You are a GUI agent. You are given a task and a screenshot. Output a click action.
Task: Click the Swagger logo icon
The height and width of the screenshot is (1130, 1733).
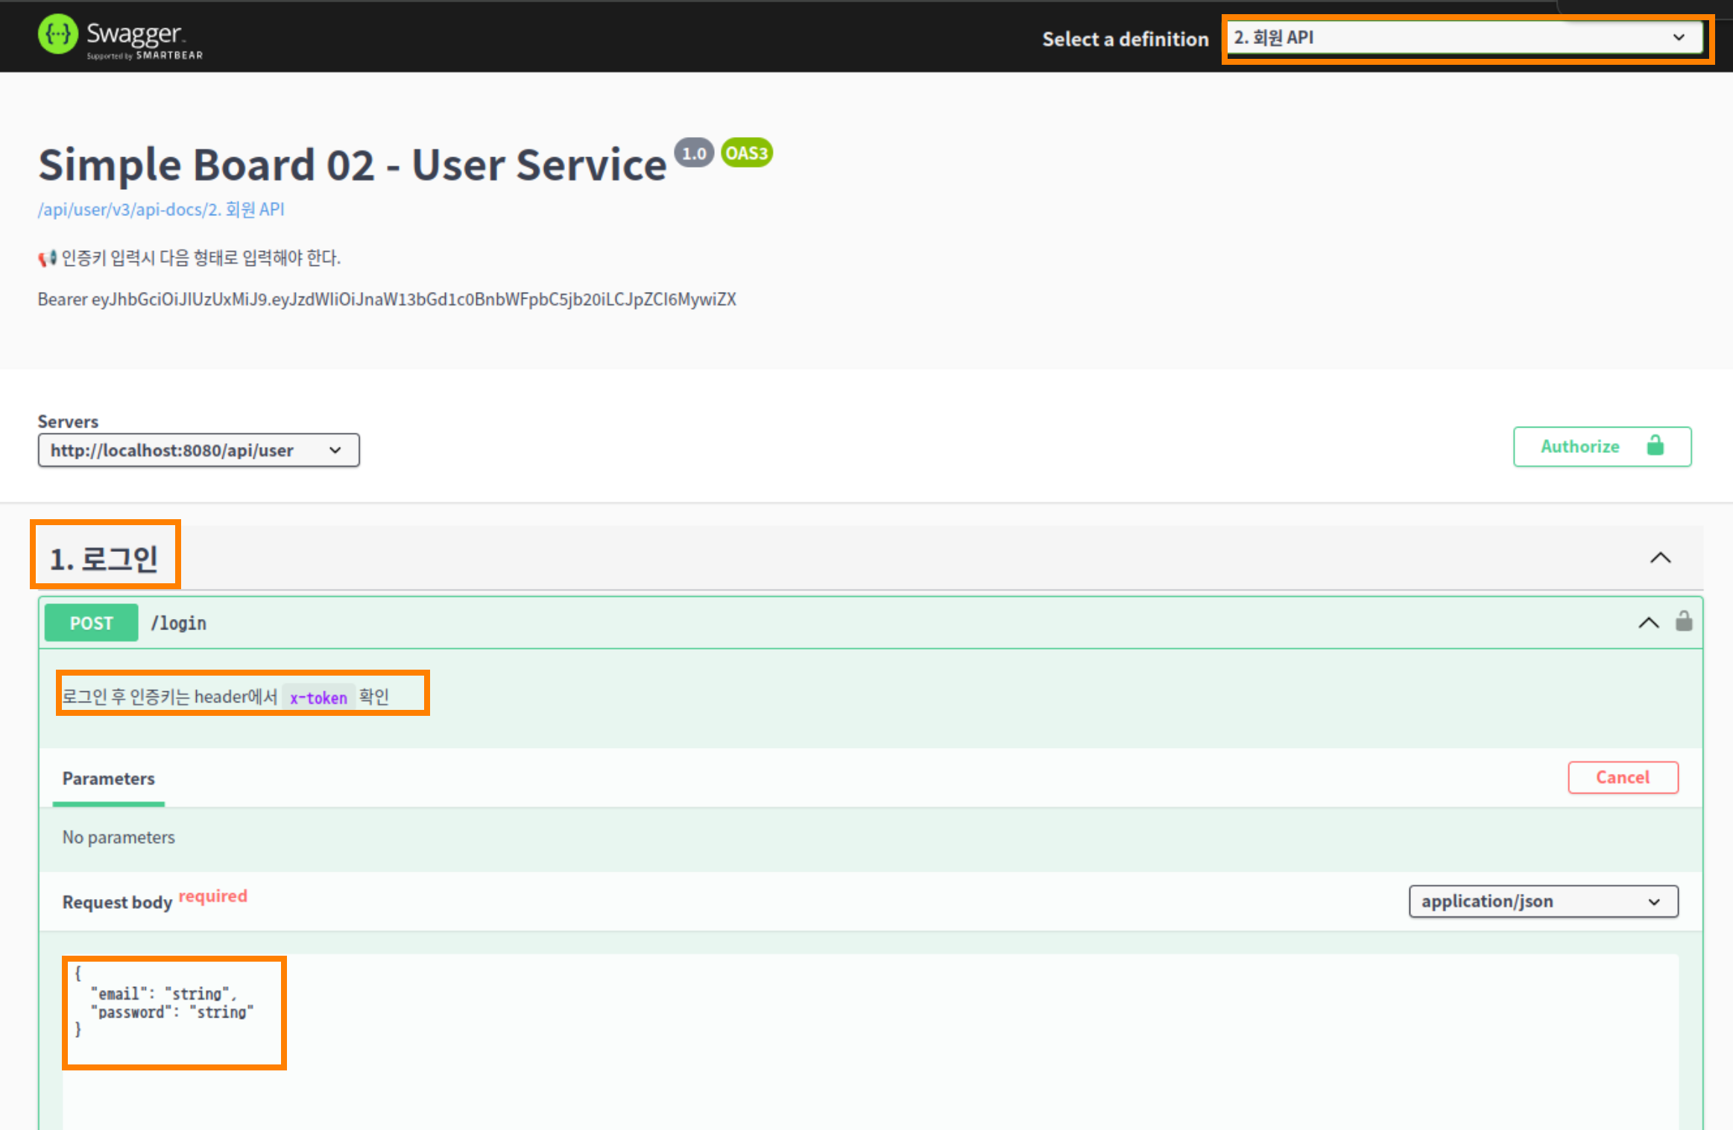tap(57, 34)
